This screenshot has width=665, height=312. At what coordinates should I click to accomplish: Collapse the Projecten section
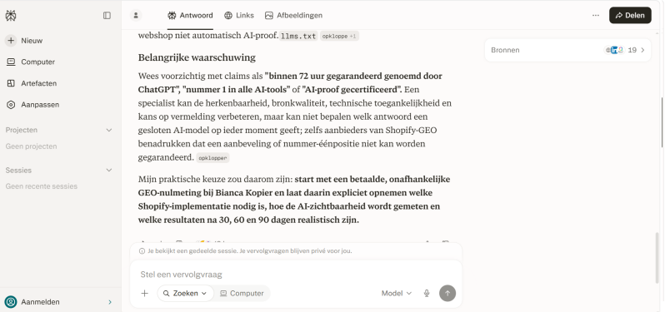pyautogui.click(x=108, y=130)
